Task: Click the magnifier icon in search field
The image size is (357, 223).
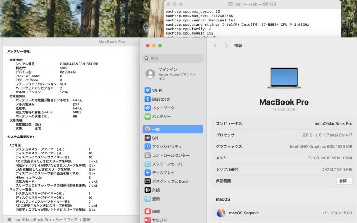Action: pos(146,59)
